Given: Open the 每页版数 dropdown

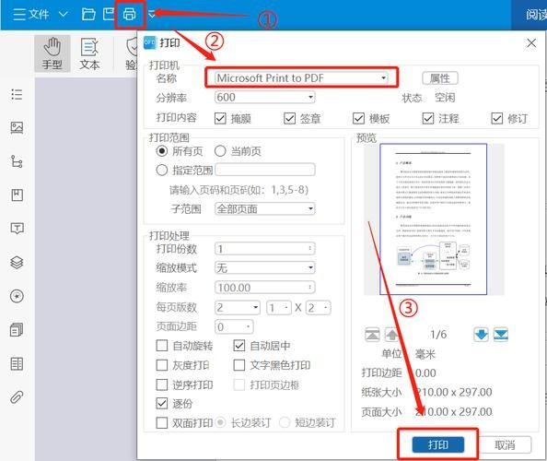Looking at the screenshot, I should (238, 307).
